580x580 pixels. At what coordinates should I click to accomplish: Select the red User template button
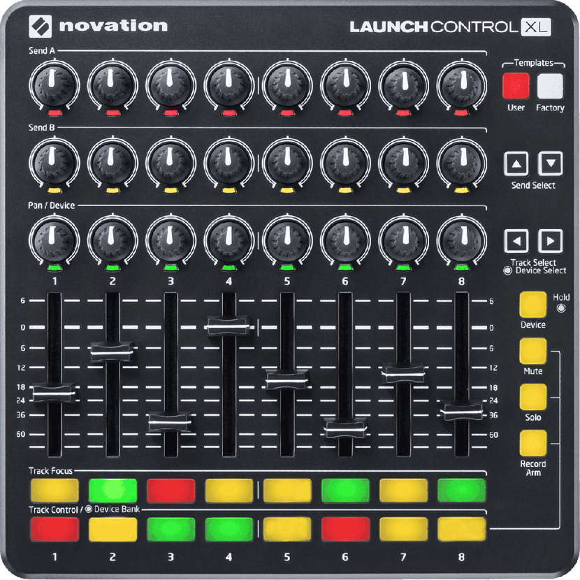click(516, 86)
